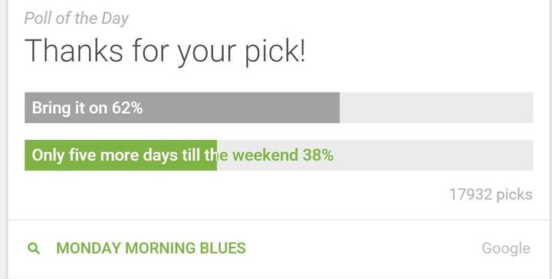Click the word "weekend" in green text
The image size is (552, 279).
click(x=265, y=155)
